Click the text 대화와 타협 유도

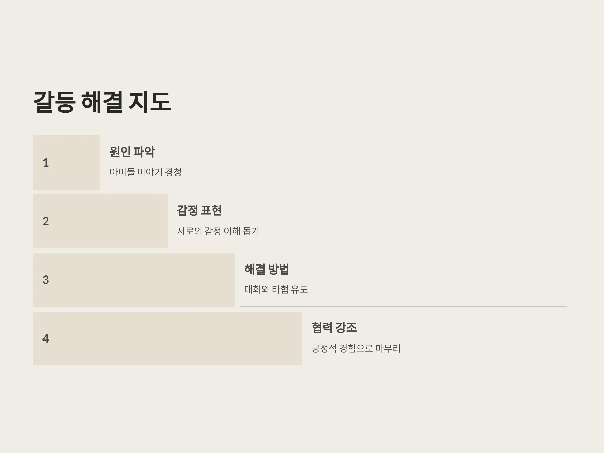[276, 289]
